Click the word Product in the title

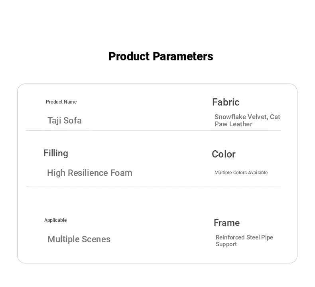tap(129, 56)
